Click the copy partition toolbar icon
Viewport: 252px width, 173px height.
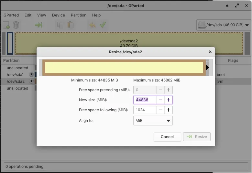pyautogui.click(x=60, y=25)
